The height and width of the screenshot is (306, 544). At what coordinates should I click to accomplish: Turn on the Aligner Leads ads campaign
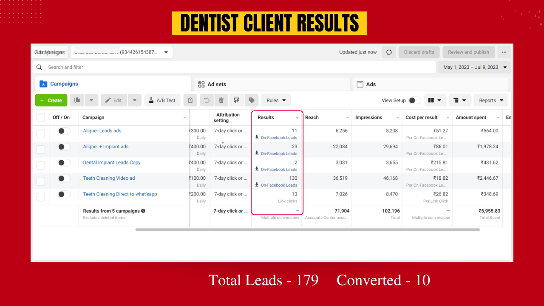pyautogui.click(x=64, y=131)
